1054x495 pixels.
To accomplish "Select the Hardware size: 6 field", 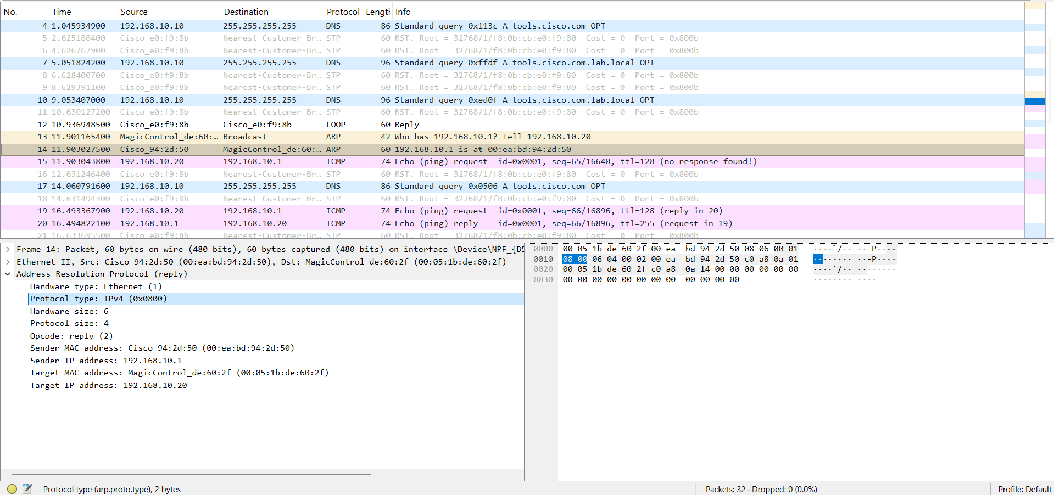I will click(276, 311).
